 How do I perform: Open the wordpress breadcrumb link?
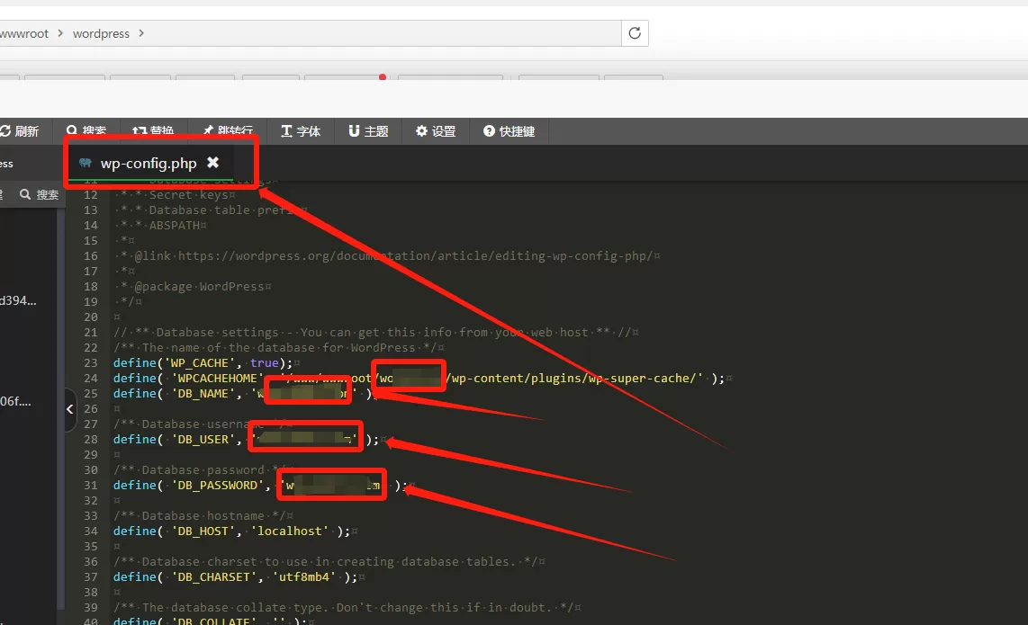(x=101, y=32)
